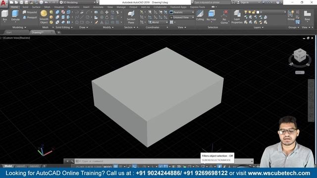The width and height of the screenshot is (317, 178).
Task: Toggle snap mode in status bar
Action: pyautogui.click(x=121, y=167)
